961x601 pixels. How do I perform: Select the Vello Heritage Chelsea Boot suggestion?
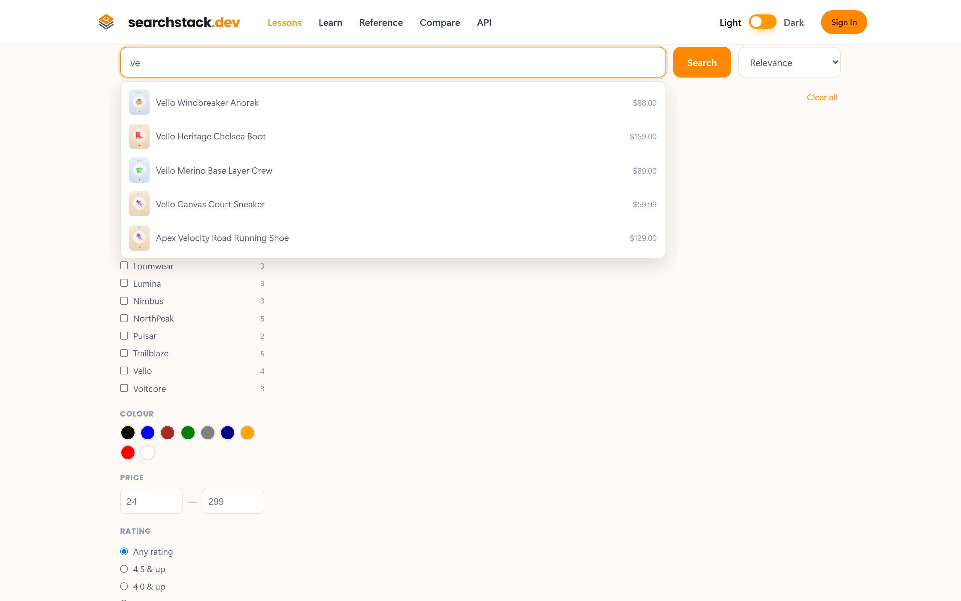pyautogui.click(x=393, y=136)
